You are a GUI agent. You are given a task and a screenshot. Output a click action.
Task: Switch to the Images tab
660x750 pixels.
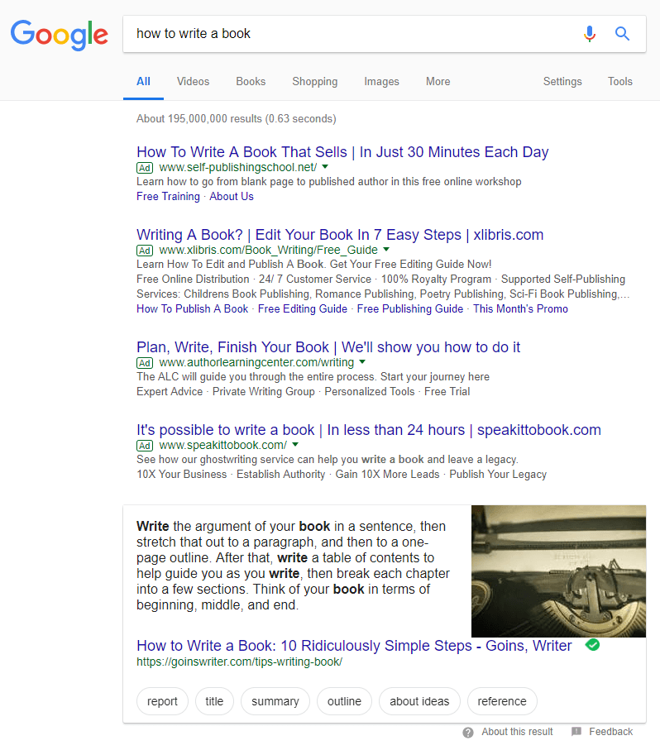pos(381,82)
